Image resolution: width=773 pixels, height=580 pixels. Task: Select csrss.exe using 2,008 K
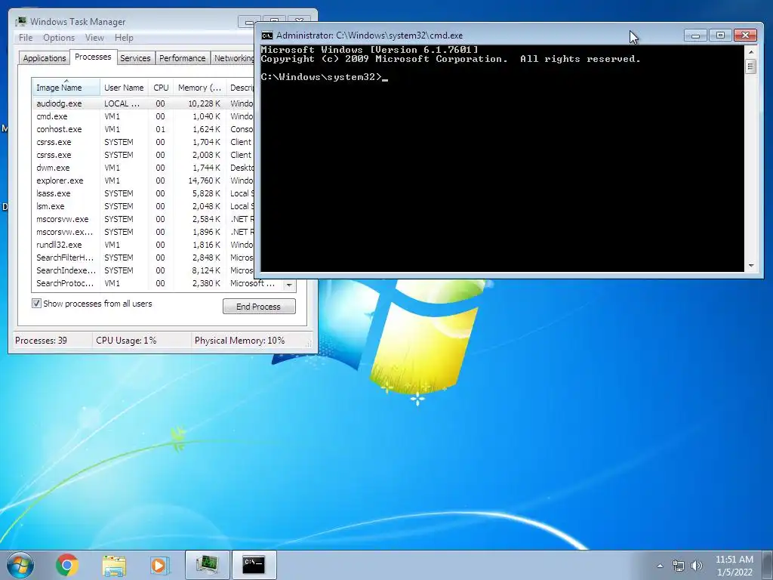click(x=143, y=155)
